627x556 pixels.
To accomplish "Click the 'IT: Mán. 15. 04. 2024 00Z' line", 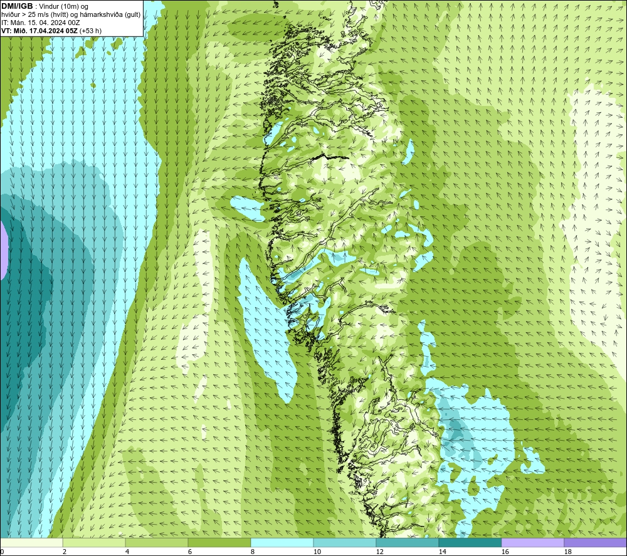I will point(41,23).
